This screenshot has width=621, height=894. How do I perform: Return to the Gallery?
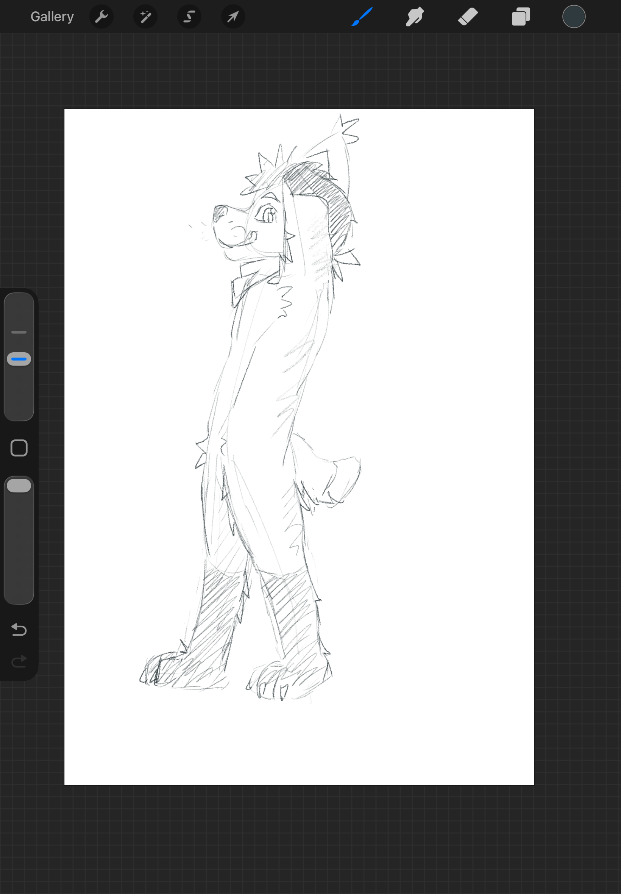pos(52,17)
